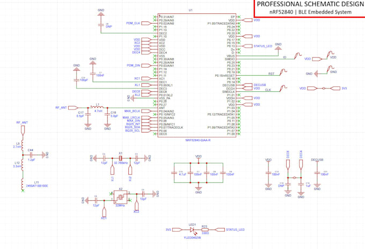This screenshot has height=249, width=365.
Task: Select the X1 32.768kHz crystal symbol
Action: [120, 158]
